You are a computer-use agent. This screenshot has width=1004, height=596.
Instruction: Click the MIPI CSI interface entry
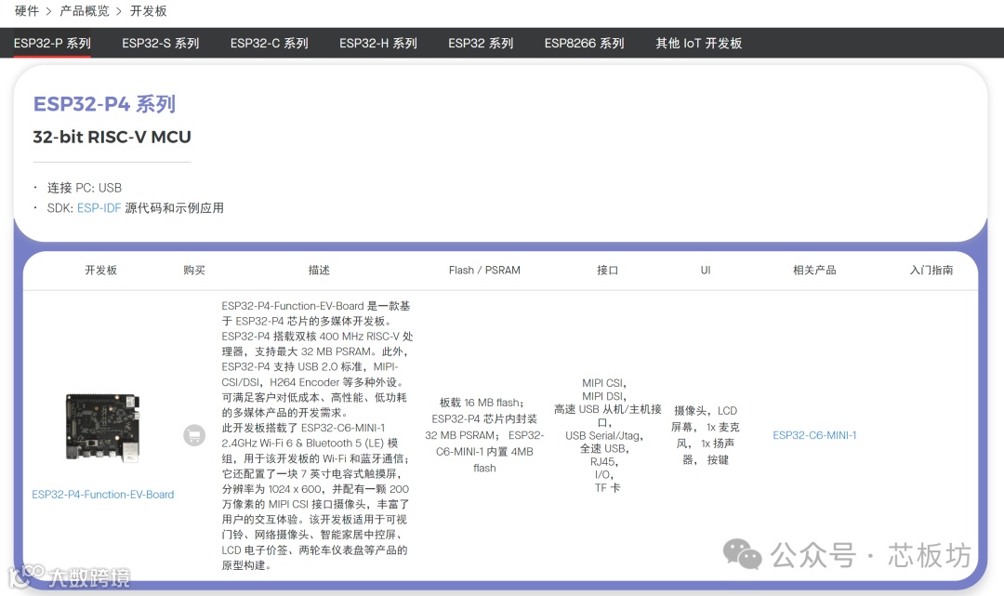(604, 383)
